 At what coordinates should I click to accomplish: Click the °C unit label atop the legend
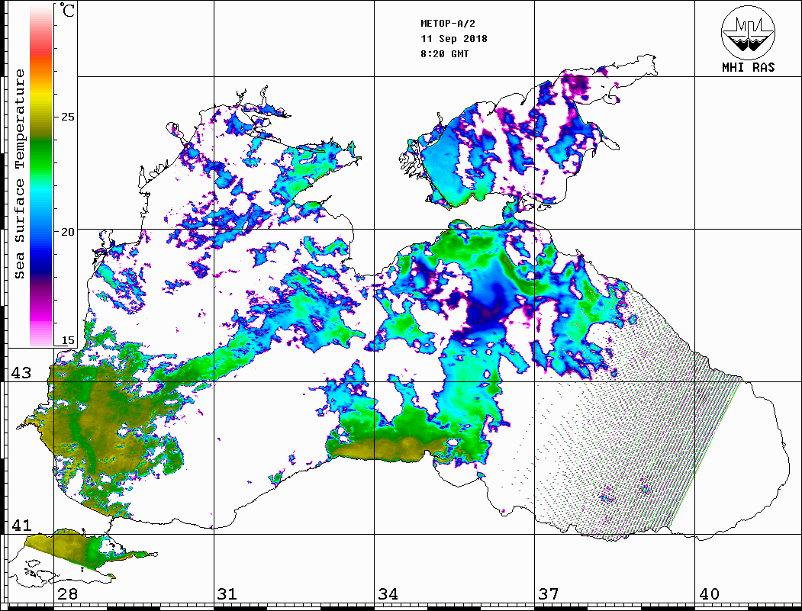coord(67,10)
